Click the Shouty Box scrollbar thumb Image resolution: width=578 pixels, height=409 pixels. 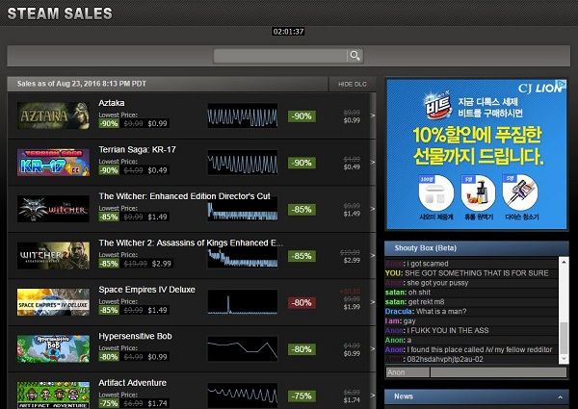(564, 338)
